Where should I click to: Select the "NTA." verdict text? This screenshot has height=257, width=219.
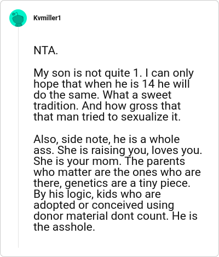pos(46,50)
